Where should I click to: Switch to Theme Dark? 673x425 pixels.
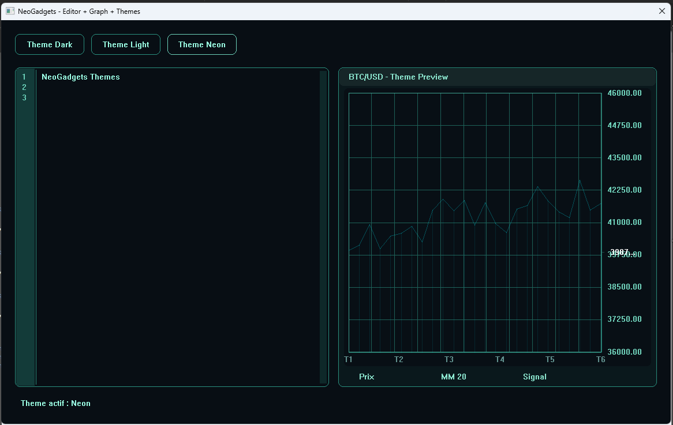tap(50, 44)
